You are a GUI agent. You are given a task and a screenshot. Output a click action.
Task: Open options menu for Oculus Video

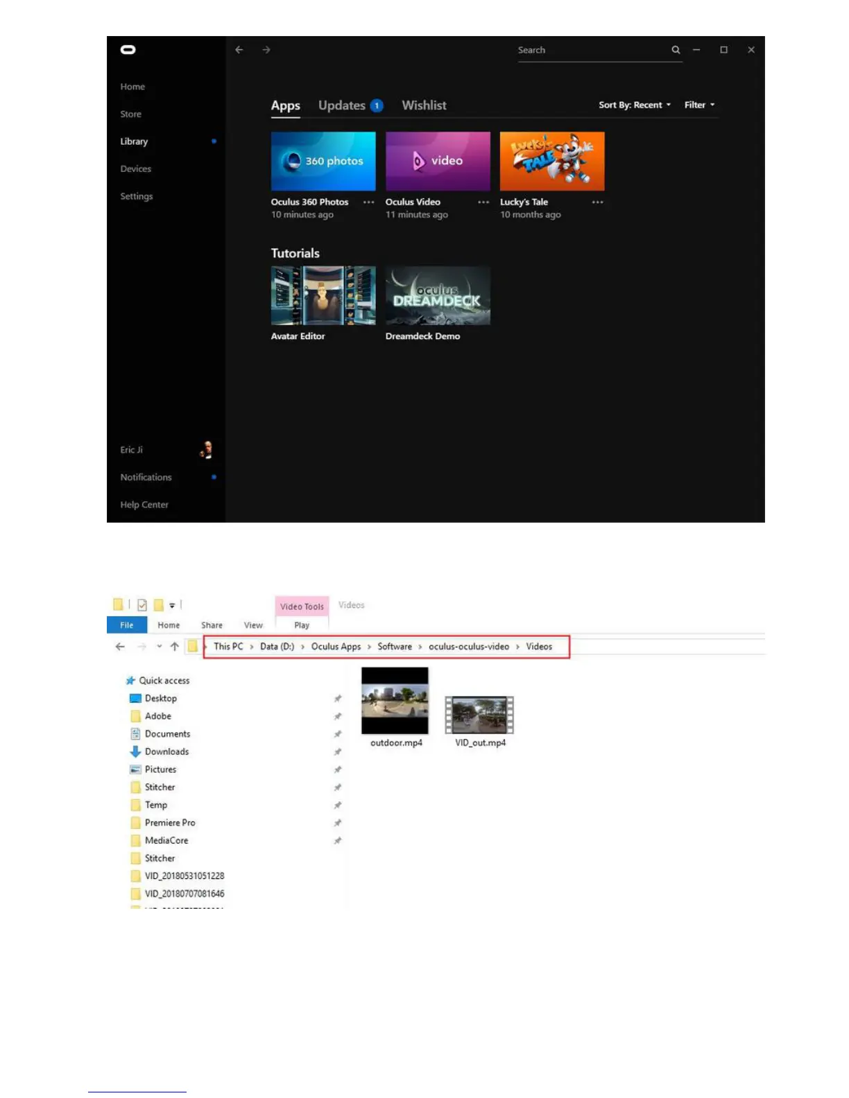coord(483,202)
